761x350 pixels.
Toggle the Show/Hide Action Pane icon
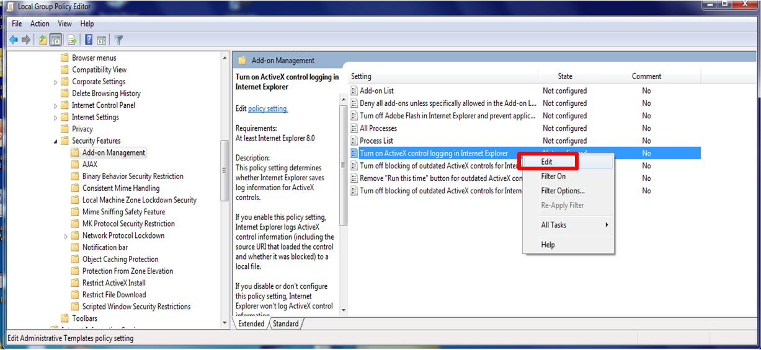102,40
